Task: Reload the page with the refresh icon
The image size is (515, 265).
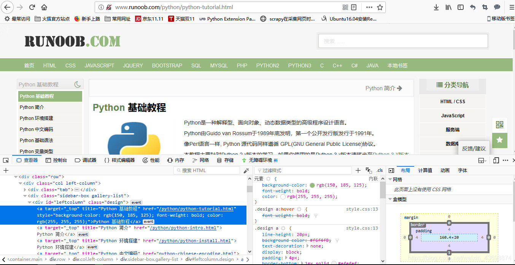Action: [x=32, y=7]
